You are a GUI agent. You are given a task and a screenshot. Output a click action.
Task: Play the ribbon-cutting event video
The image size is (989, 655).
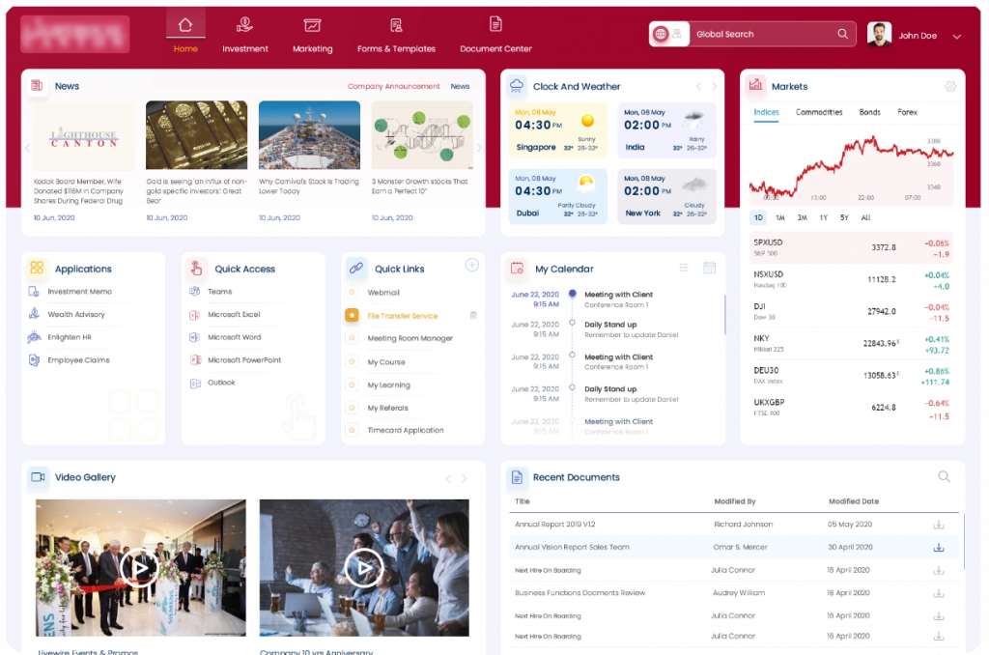(140, 568)
